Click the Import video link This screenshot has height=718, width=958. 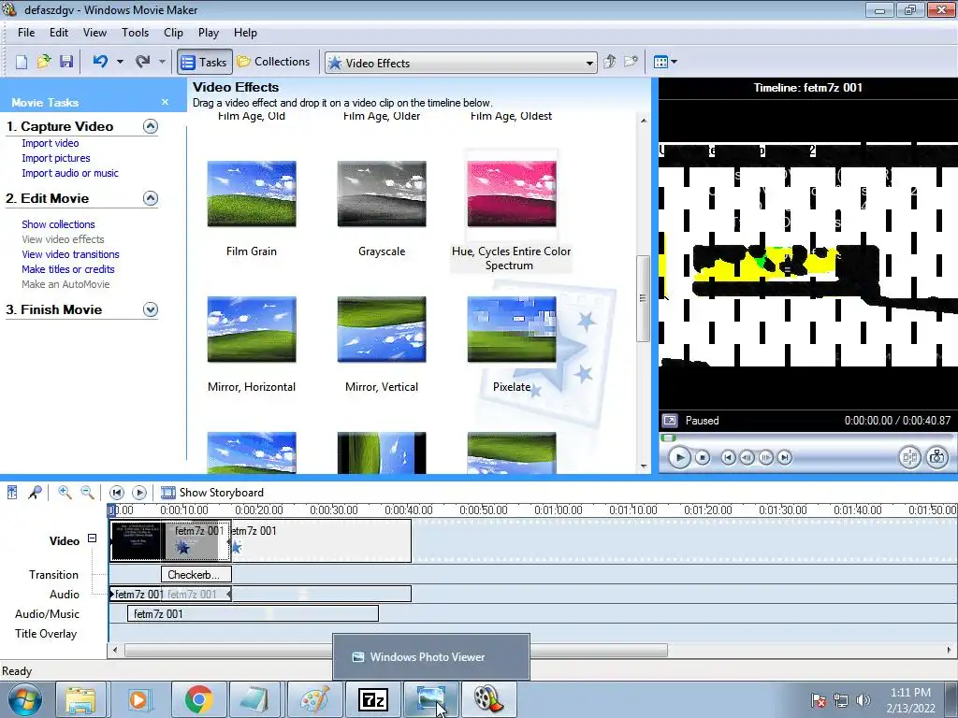pyautogui.click(x=51, y=143)
